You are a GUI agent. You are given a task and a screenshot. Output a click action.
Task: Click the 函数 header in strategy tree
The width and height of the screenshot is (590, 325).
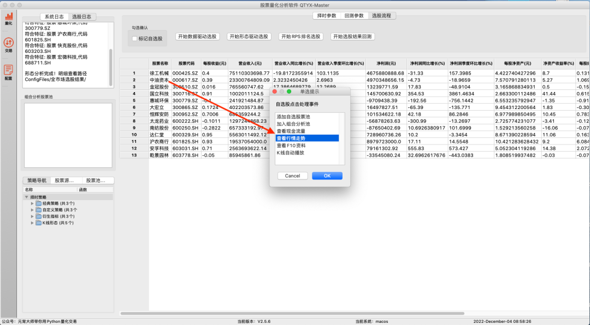[95, 190]
